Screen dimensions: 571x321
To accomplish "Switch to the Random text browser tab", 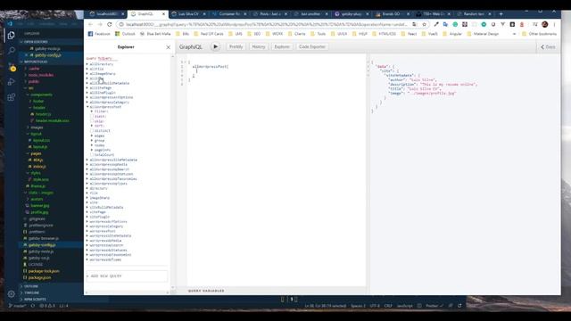I will click(474, 14).
